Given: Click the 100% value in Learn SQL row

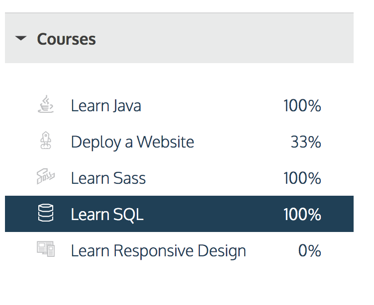Looking at the screenshot, I should (x=302, y=214).
